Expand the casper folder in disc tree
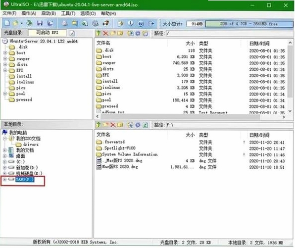Viewport: 295px width, 248px height. [x=5, y=59]
